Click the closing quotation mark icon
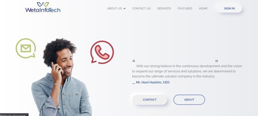 (x=216, y=61)
